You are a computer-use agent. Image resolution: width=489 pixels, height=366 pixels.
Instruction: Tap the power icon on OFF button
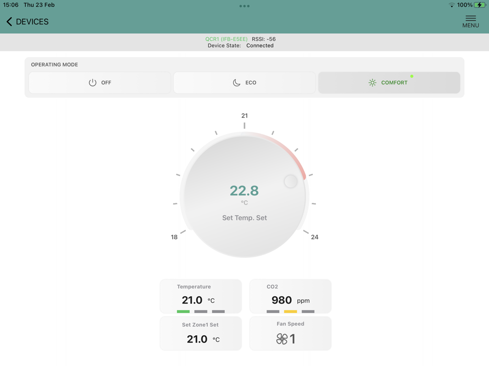click(92, 82)
